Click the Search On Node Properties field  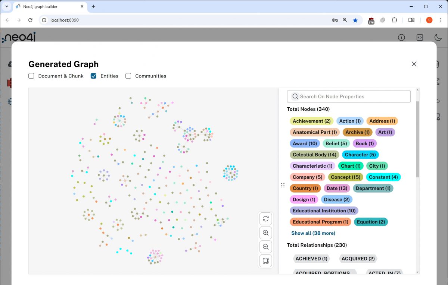(x=348, y=96)
